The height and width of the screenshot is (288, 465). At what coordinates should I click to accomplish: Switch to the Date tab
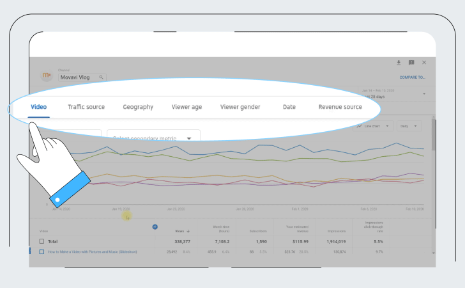tap(289, 107)
